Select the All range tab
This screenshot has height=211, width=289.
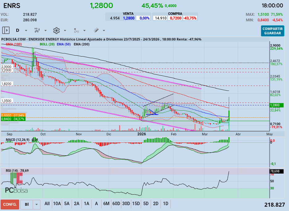pyautogui.click(x=47, y=204)
